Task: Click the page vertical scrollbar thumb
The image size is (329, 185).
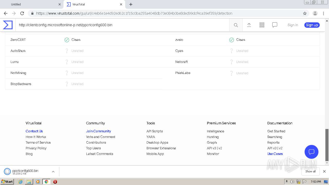Action: pyautogui.click(x=327, y=145)
